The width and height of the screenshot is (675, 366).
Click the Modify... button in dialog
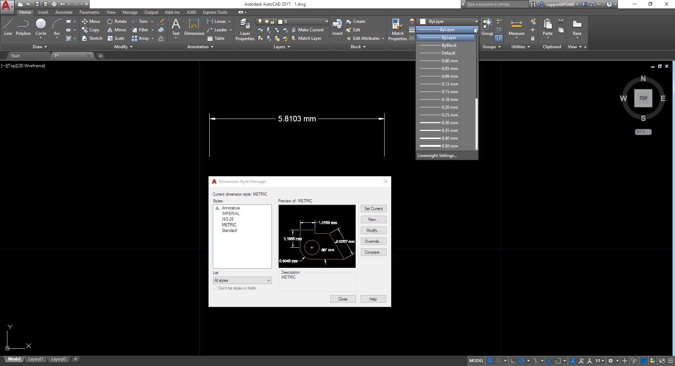pos(373,231)
